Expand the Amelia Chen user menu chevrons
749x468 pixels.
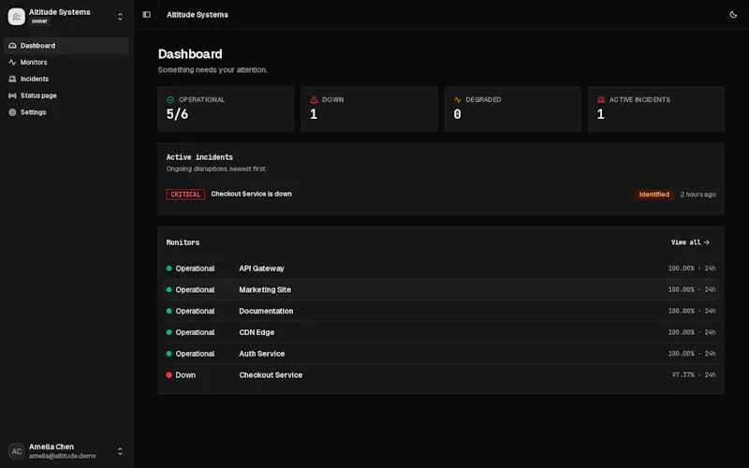[120, 451]
